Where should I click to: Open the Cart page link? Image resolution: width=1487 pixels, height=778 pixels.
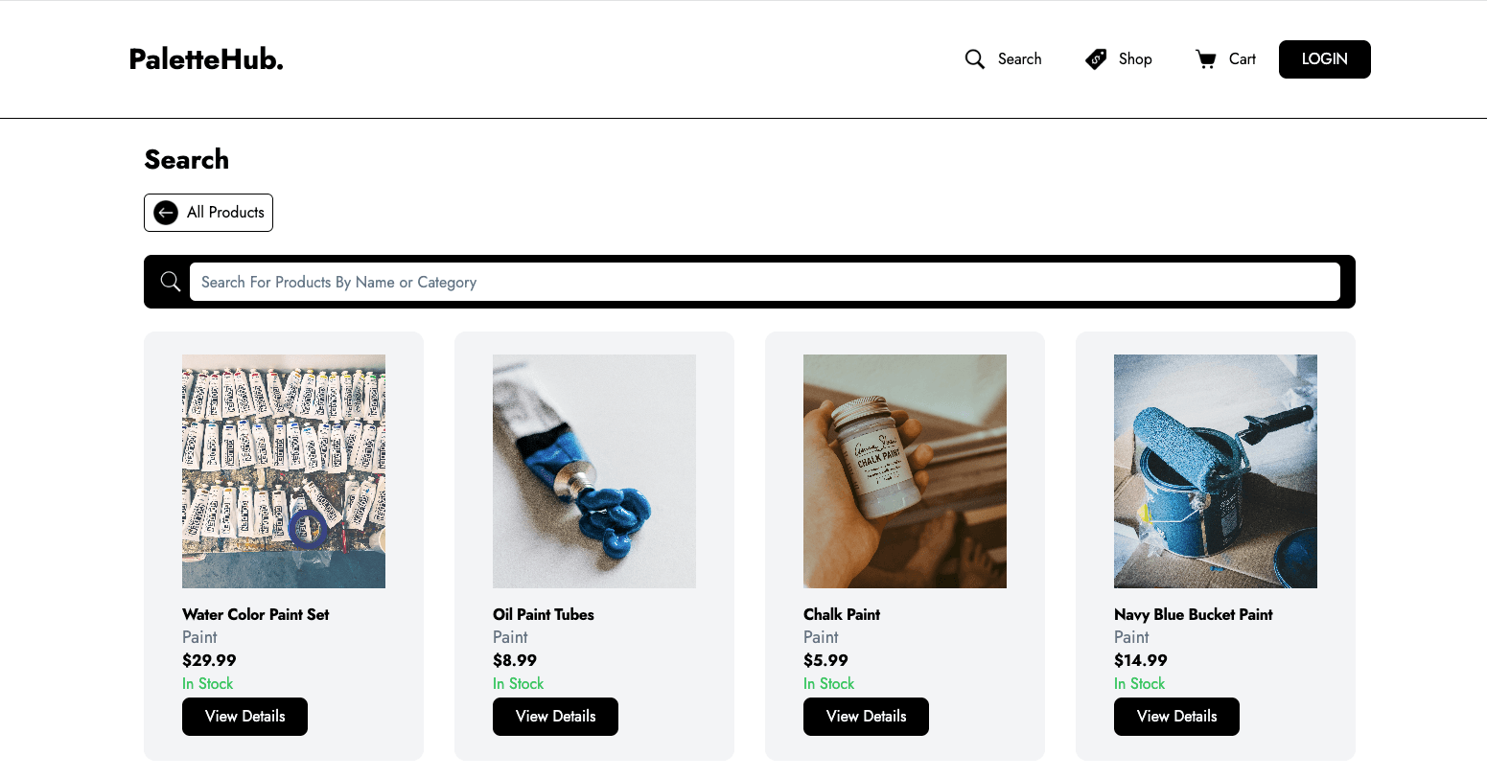pos(1242,59)
